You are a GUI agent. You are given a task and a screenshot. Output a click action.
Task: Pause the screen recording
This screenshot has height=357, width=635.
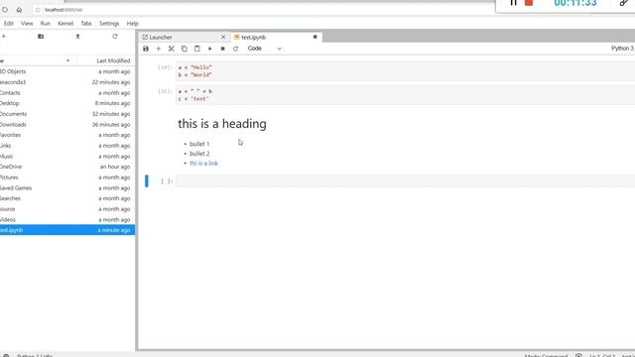click(x=513, y=3)
